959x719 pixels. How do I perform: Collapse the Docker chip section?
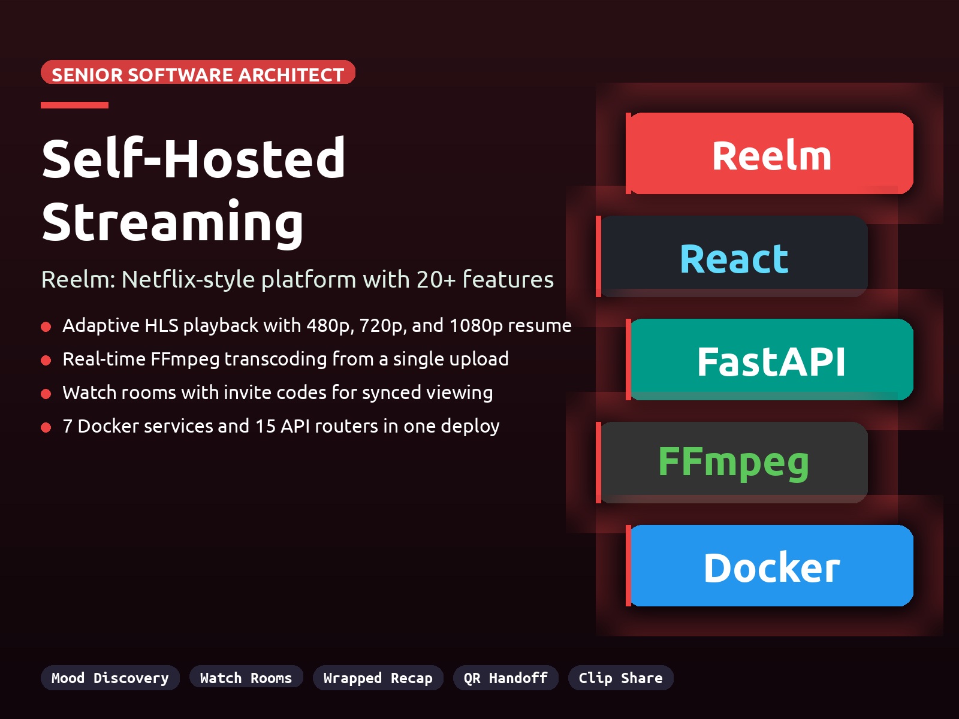pos(771,564)
